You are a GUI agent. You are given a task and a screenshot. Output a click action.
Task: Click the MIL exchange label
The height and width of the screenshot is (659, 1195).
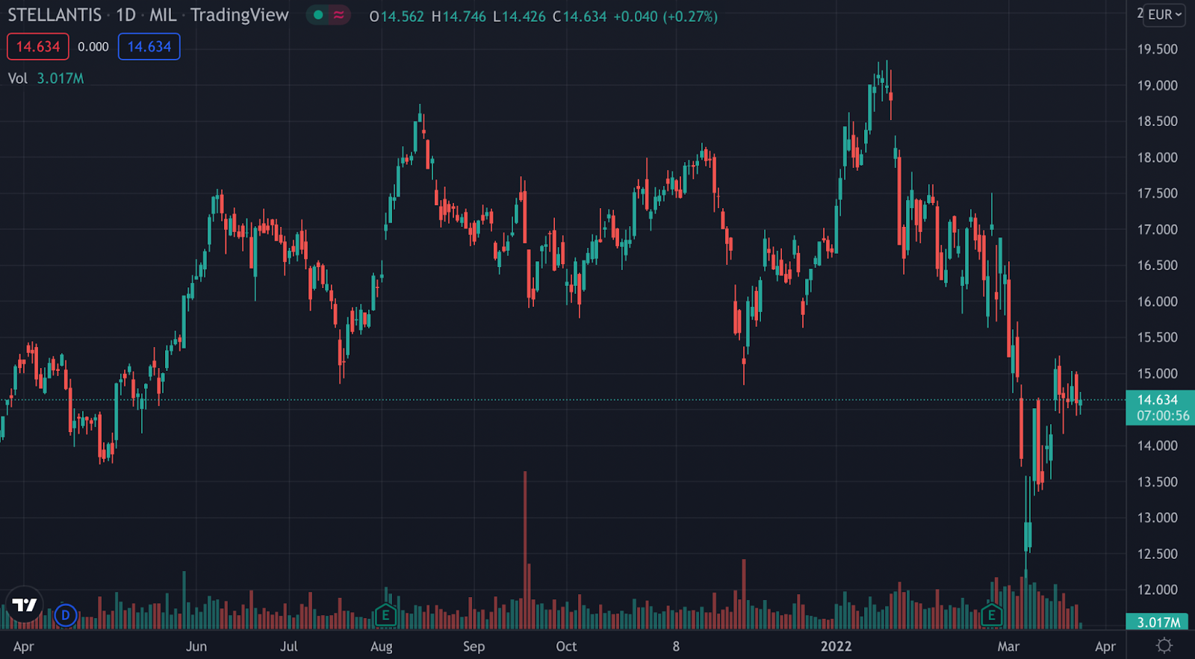point(163,15)
